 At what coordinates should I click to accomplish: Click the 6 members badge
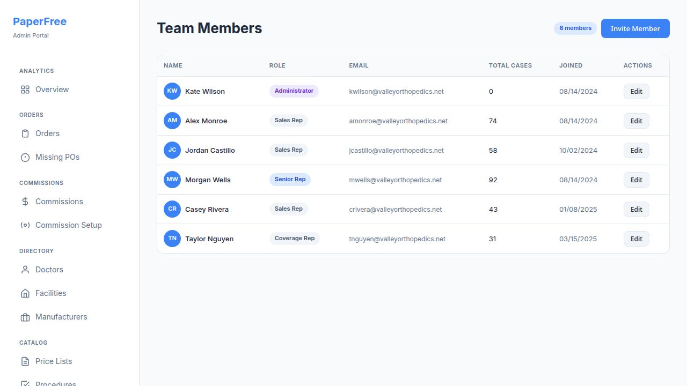tap(575, 28)
